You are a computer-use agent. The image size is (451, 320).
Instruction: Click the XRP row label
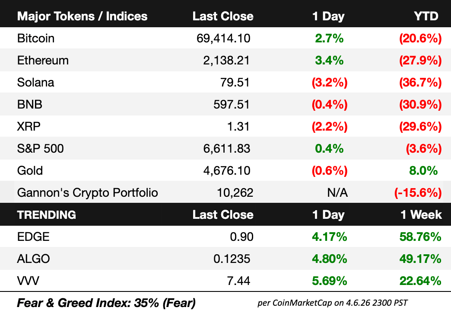click(29, 127)
